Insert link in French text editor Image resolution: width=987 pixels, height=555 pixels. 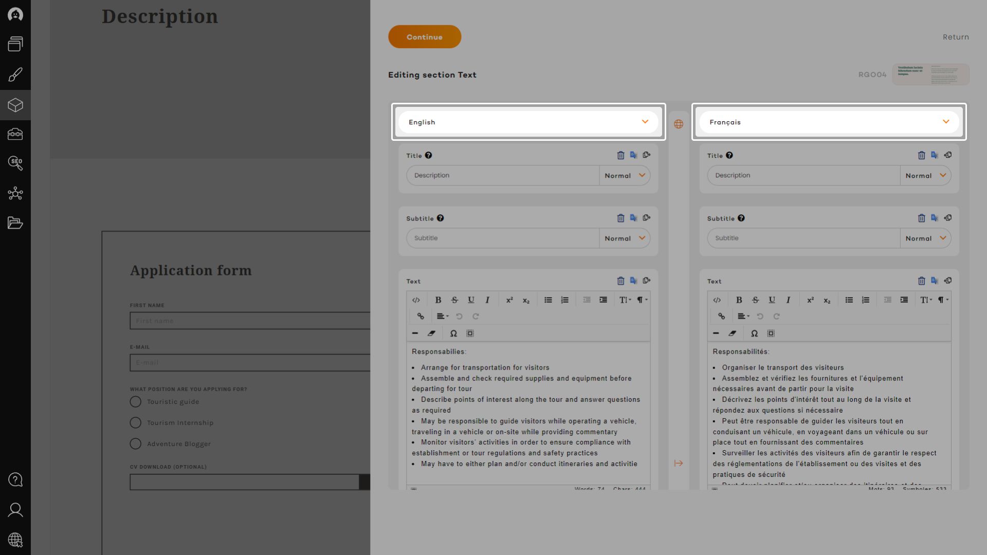pos(721,317)
